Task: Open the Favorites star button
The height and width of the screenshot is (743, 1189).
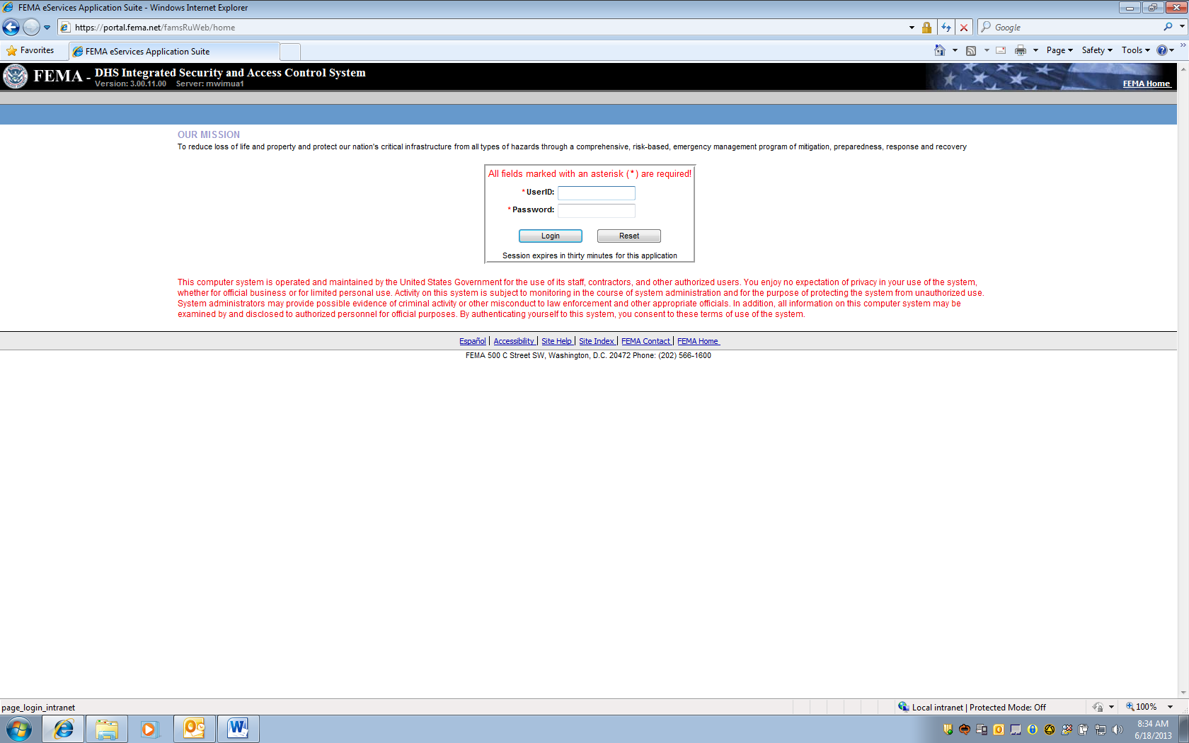Action: [x=30, y=51]
